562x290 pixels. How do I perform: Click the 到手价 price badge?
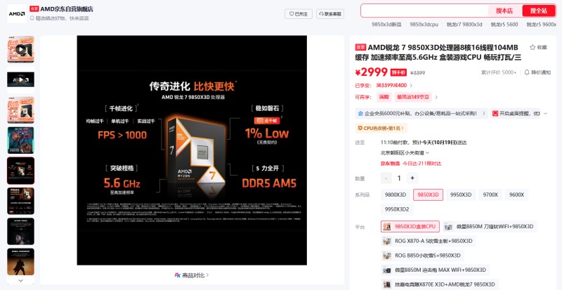398,72
